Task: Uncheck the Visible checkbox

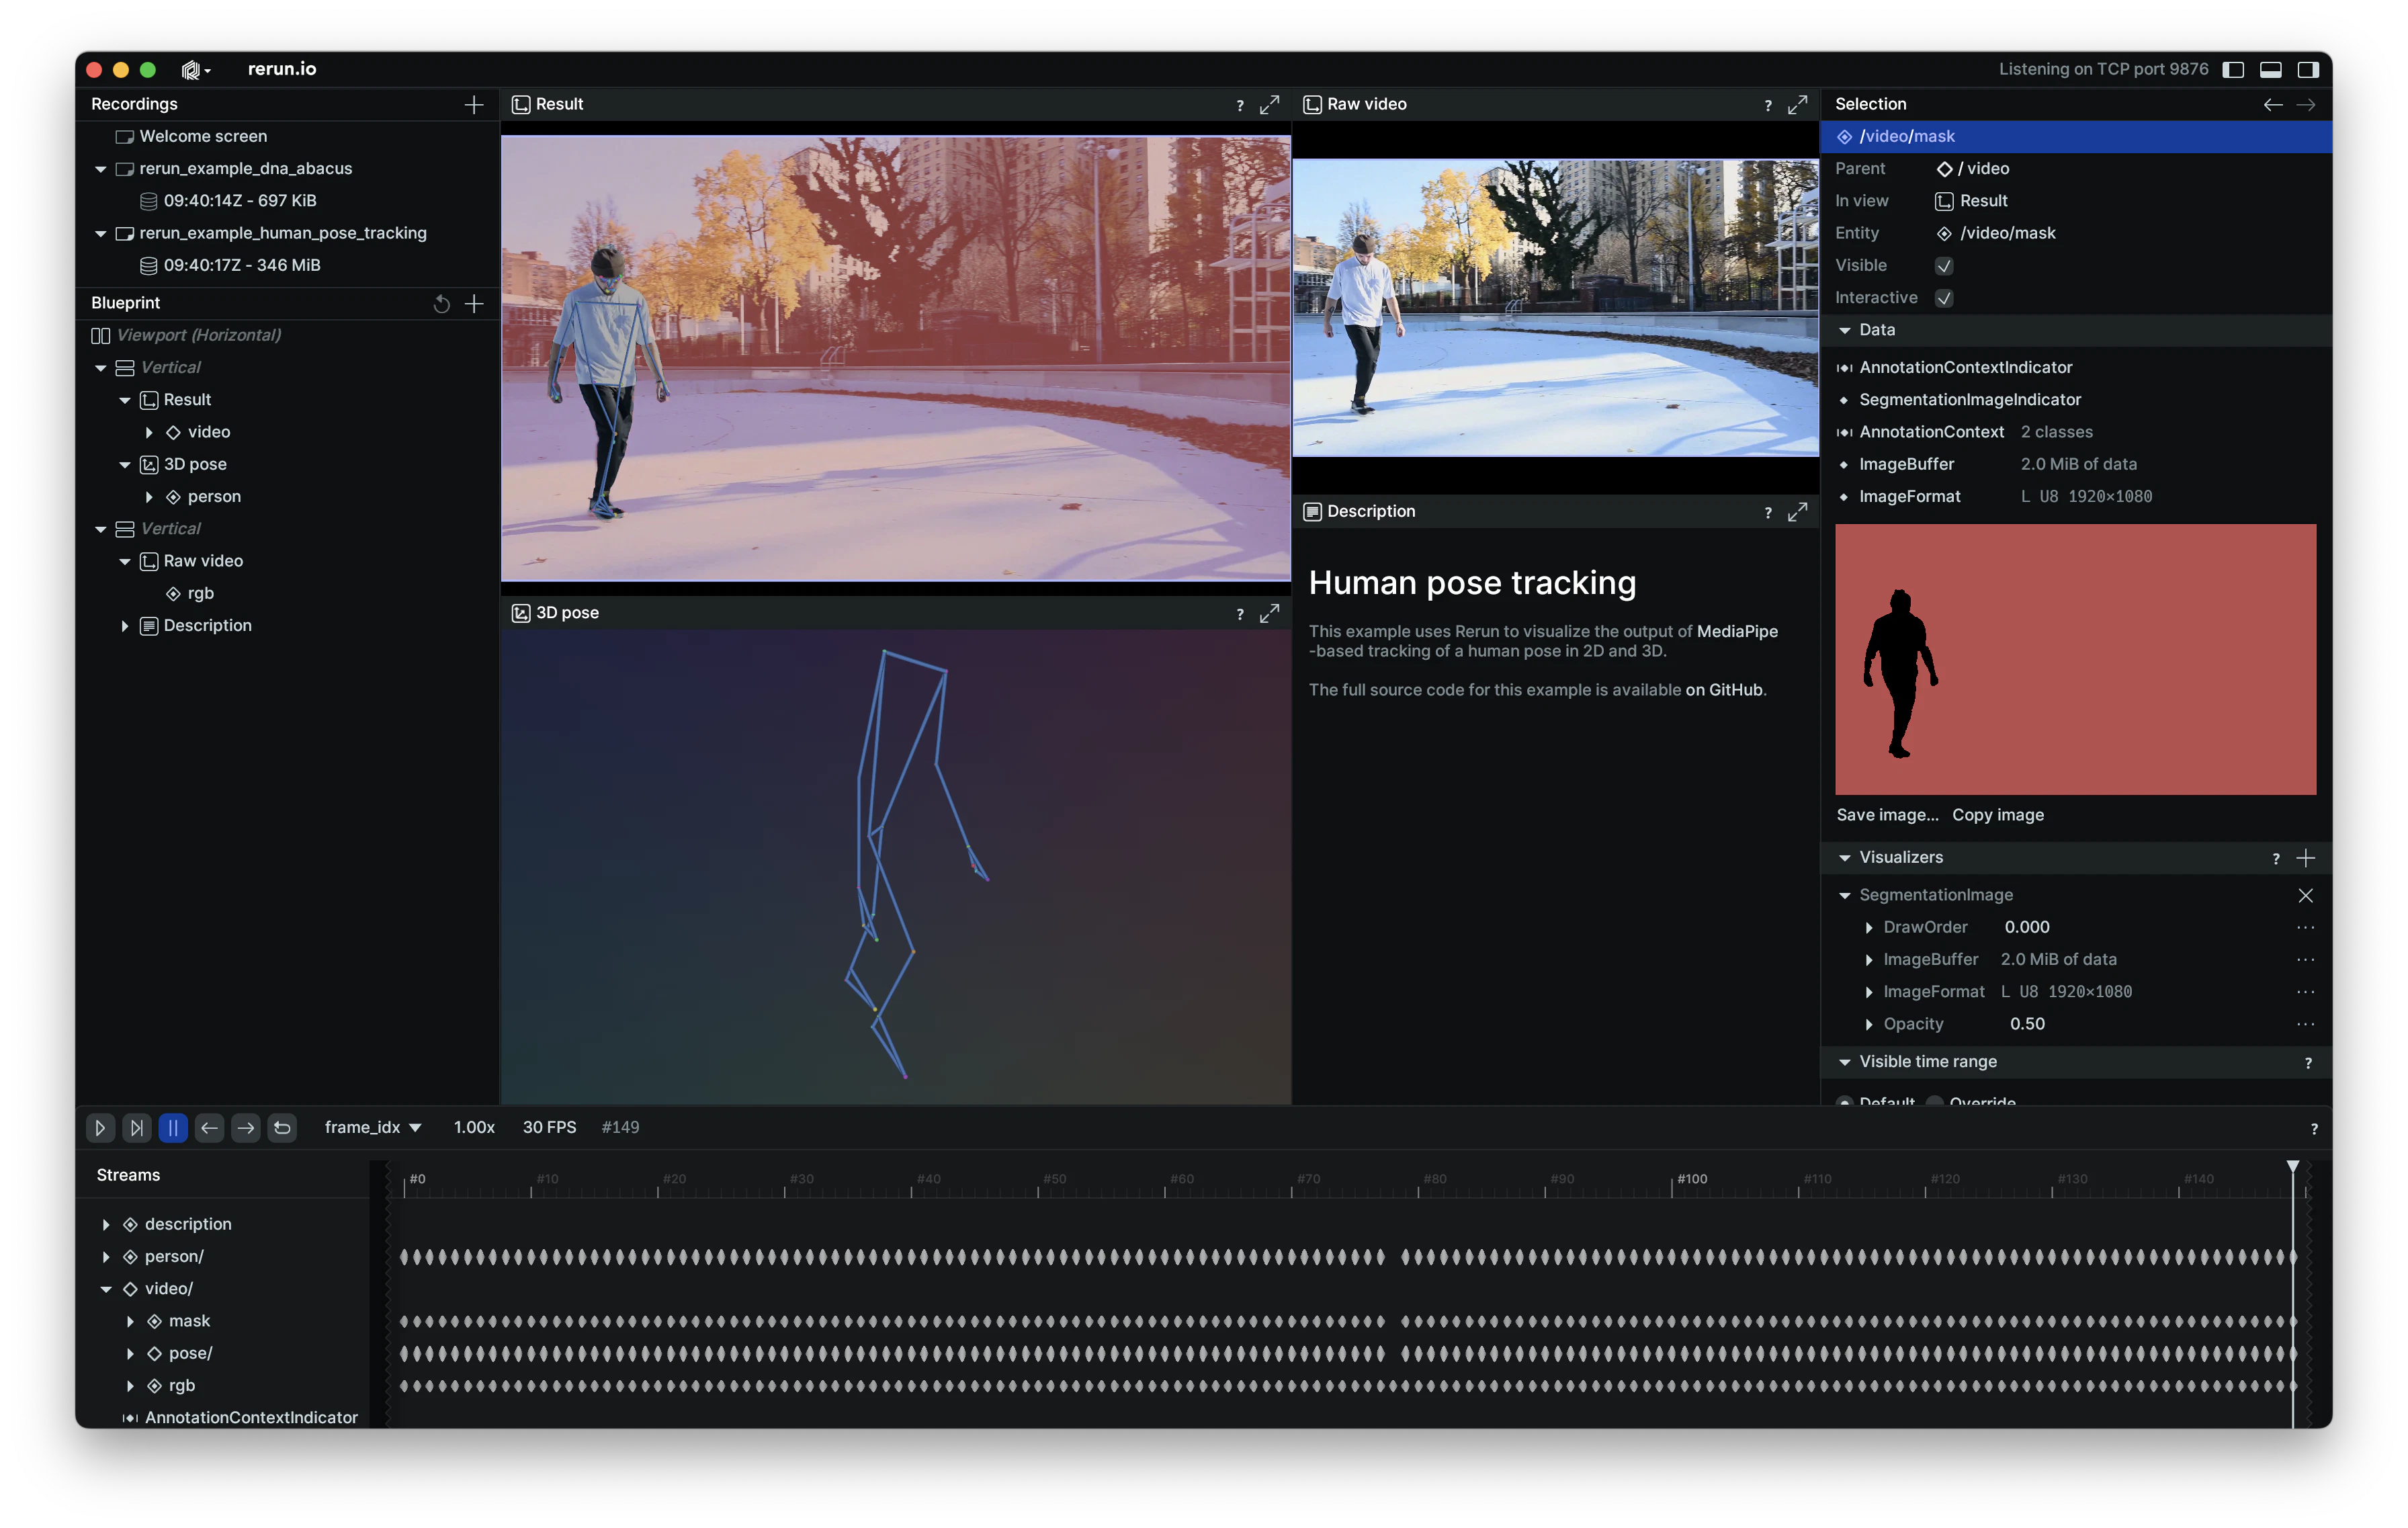Action: [1944, 266]
